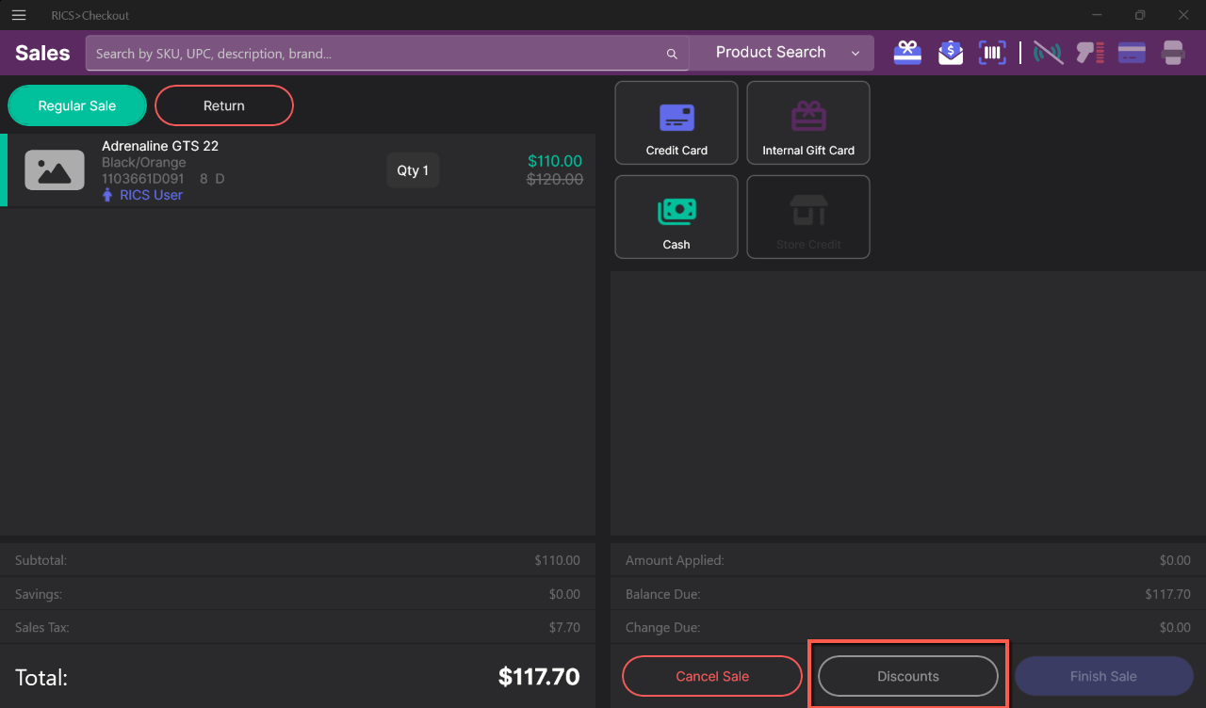Open the money envelope icon

pyautogui.click(x=951, y=53)
